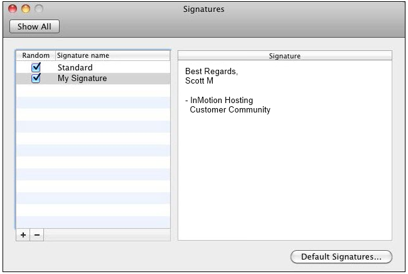This screenshot has width=408, height=274.
Task: Toggle Random checkbox for My Signature
Action: [x=36, y=79]
